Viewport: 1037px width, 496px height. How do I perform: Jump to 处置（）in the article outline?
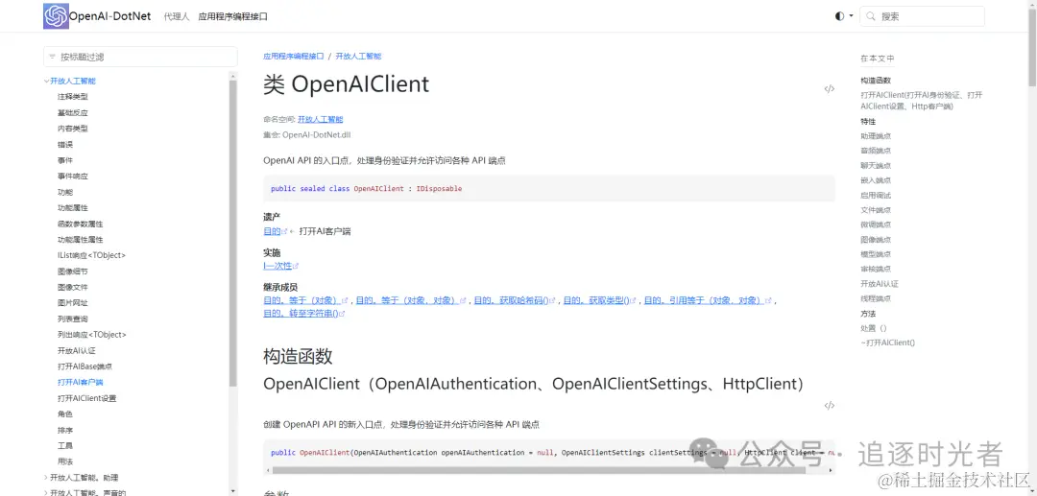873,328
